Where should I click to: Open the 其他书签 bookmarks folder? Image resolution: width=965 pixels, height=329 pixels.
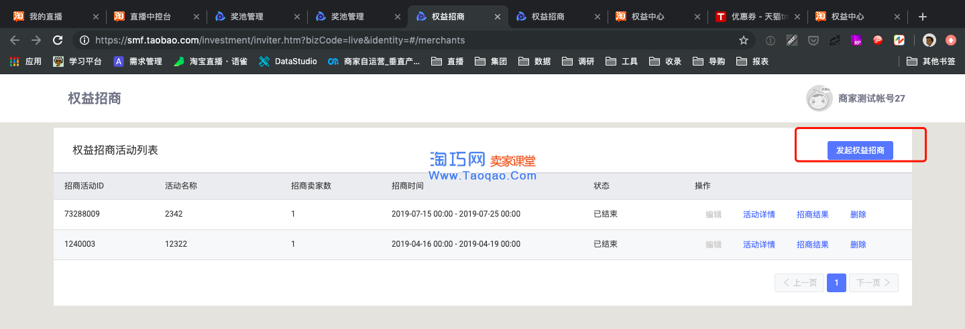931,62
